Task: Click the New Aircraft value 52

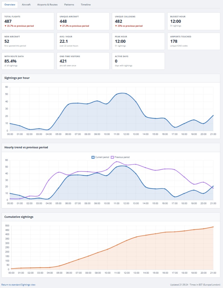Action: [x=7, y=41]
